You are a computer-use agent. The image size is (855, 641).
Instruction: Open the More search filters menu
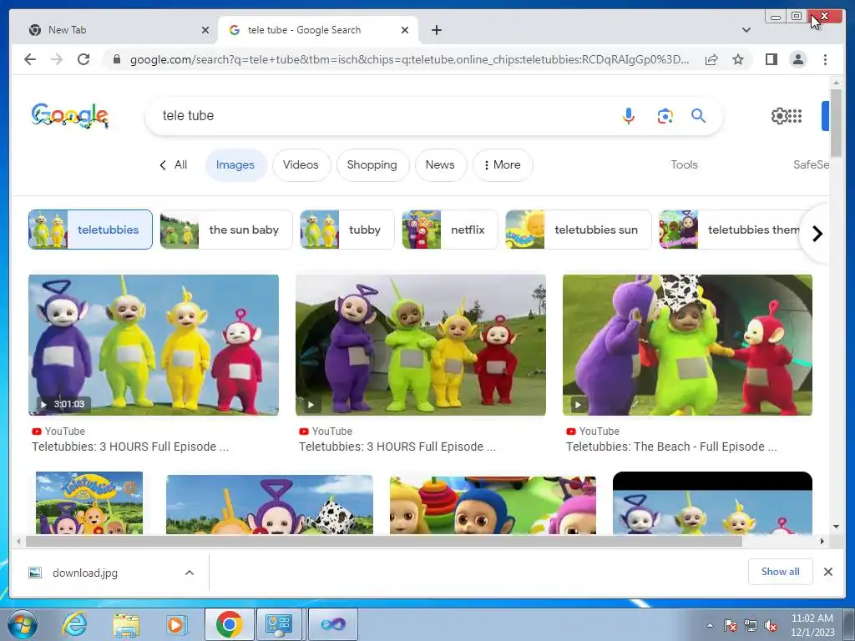[502, 164]
